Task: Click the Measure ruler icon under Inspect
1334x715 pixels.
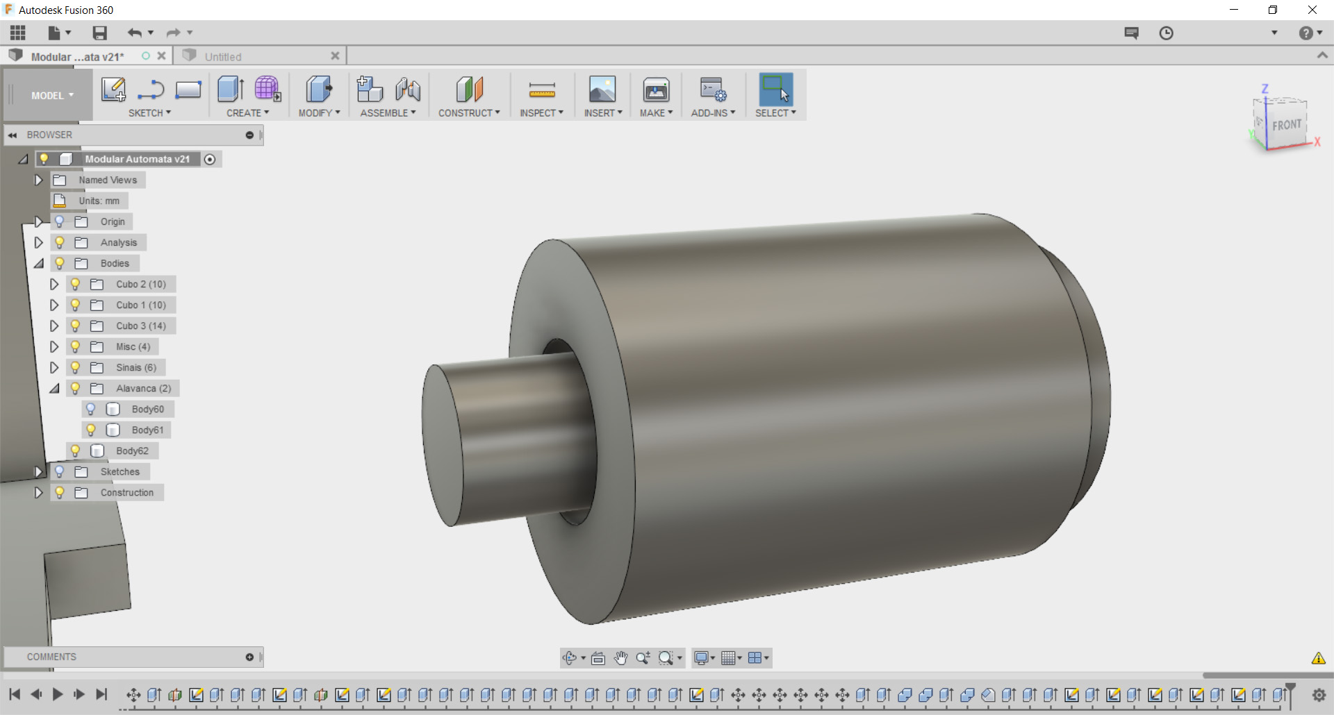Action: tap(542, 90)
